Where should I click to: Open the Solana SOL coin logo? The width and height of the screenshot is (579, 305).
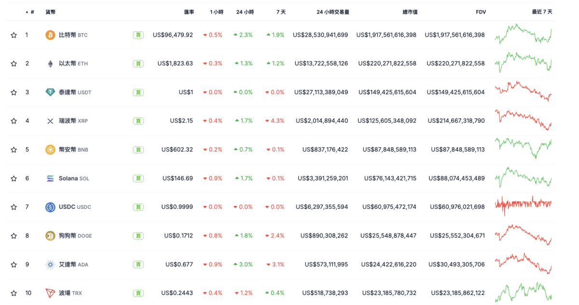[50, 179]
